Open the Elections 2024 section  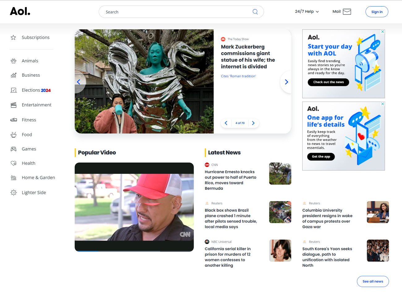[36, 90]
